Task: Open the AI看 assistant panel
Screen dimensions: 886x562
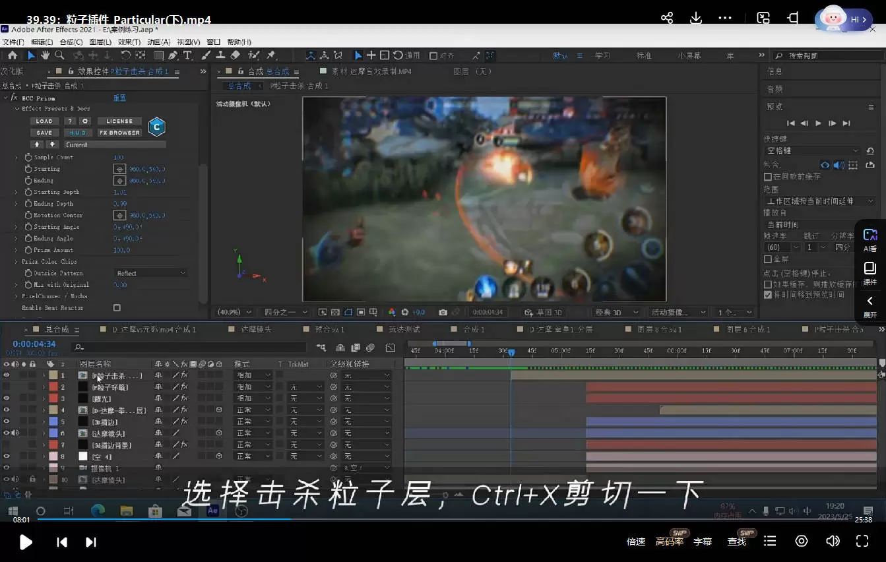Action: point(870,240)
